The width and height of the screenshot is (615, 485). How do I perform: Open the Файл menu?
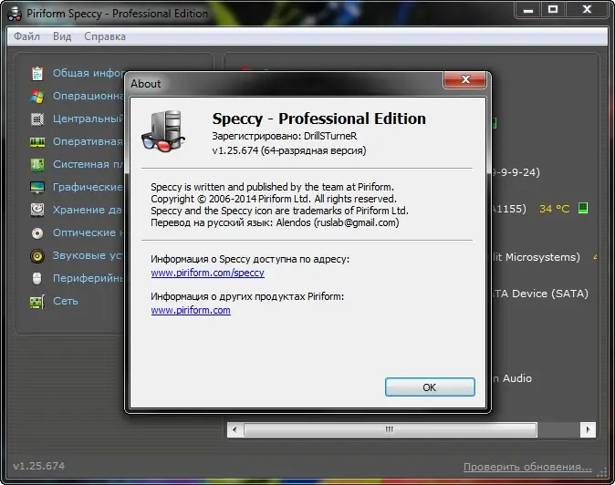[x=26, y=36]
